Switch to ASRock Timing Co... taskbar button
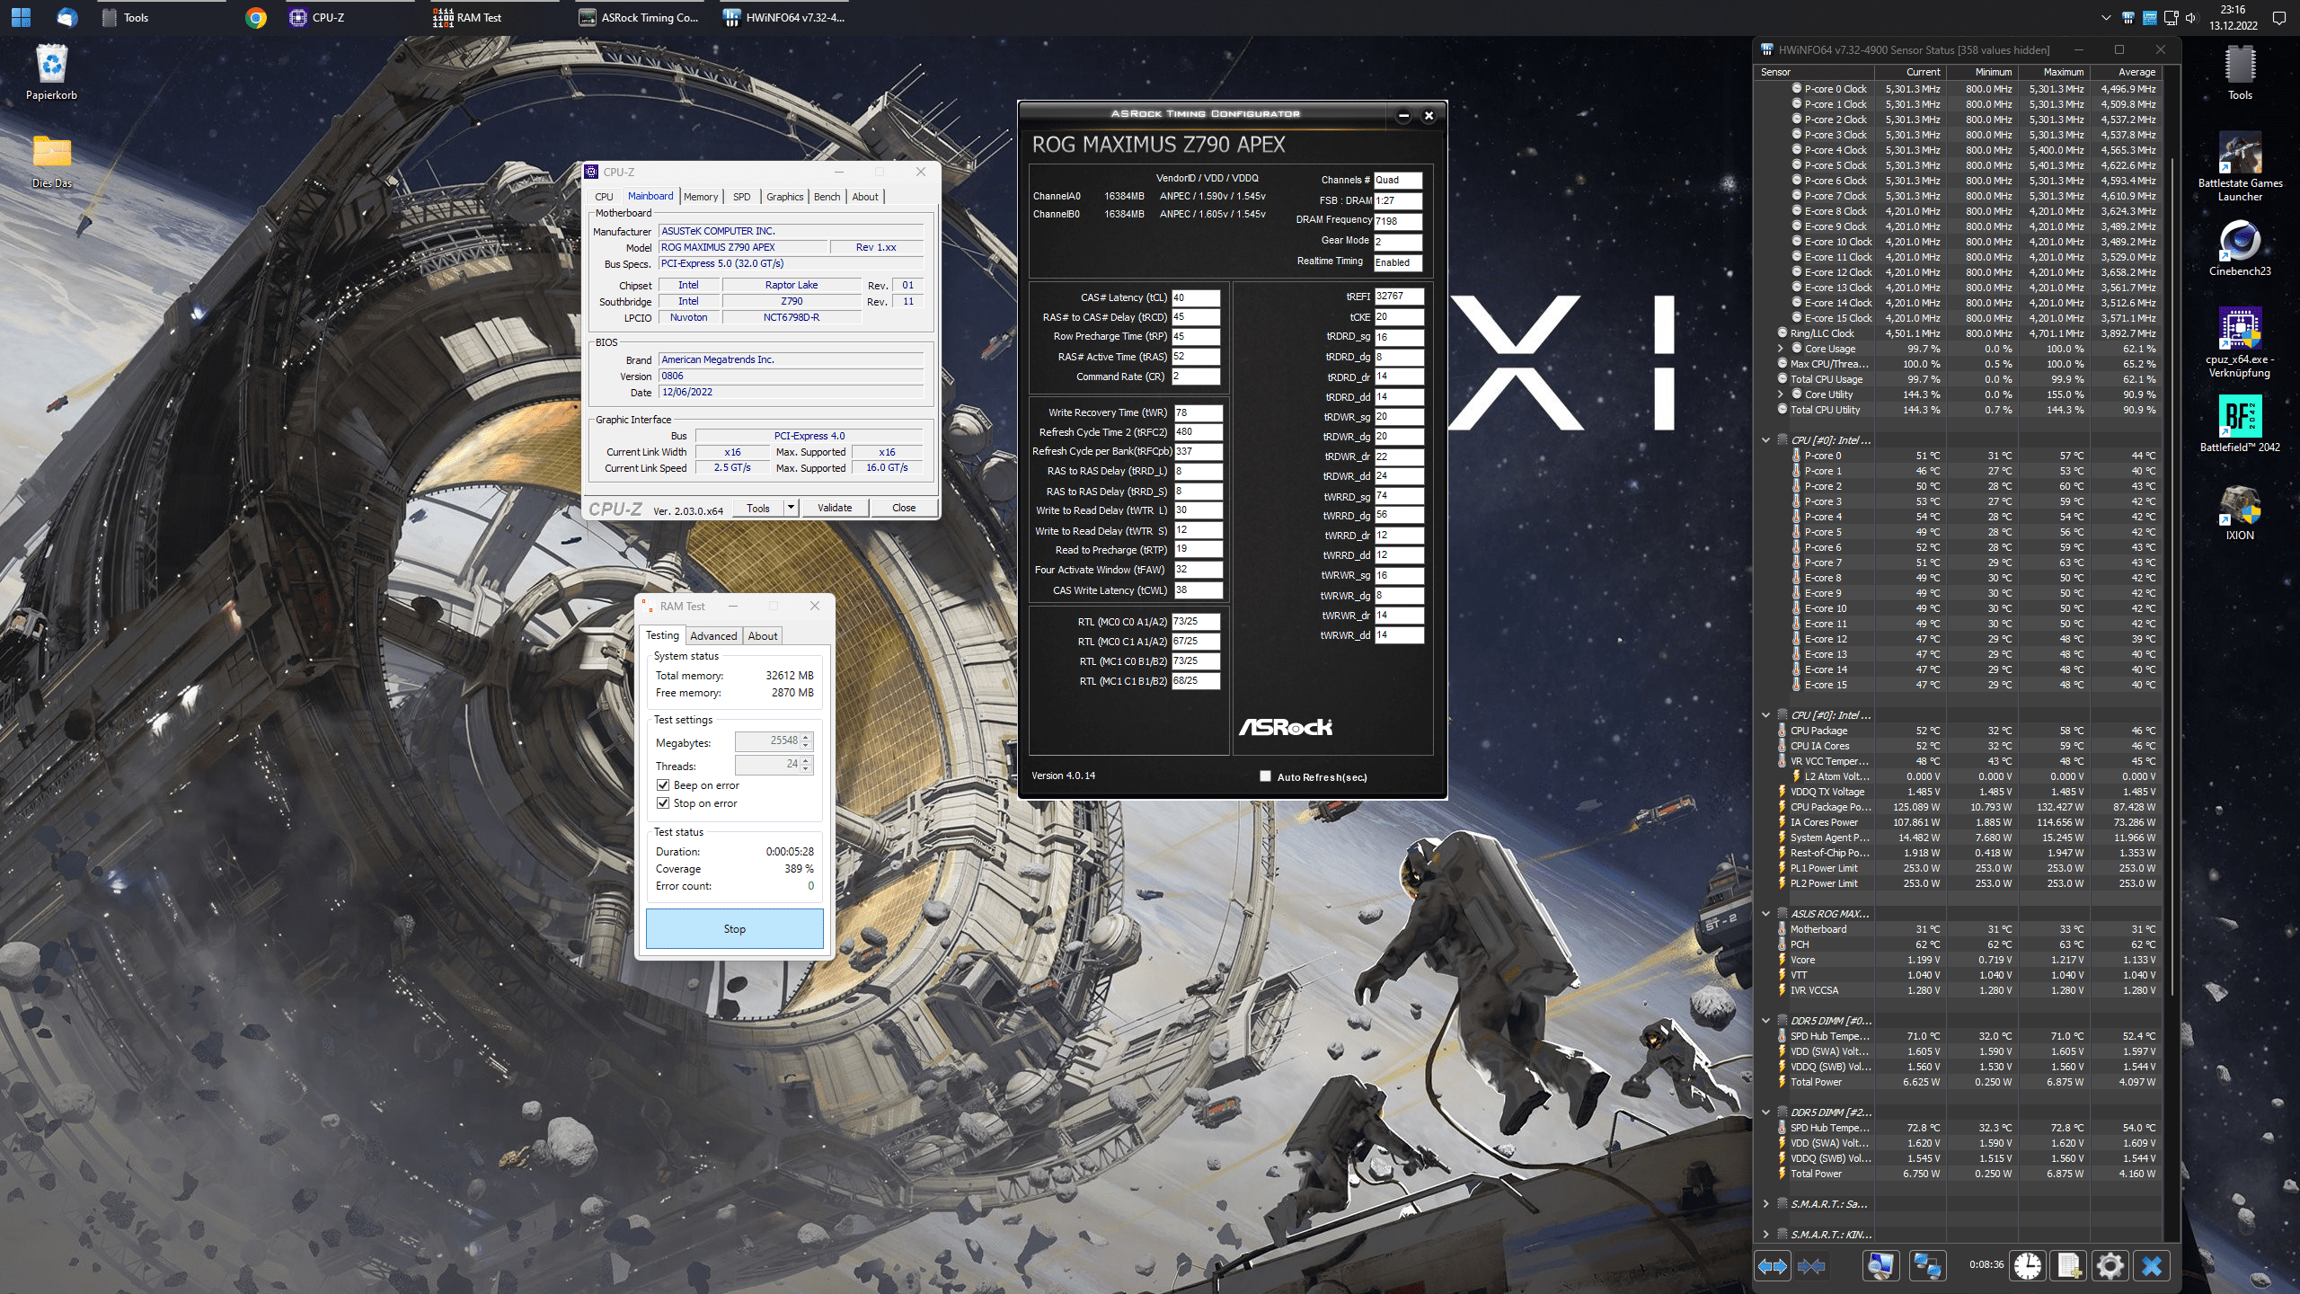This screenshot has height=1294, width=2300. point(640,17)
